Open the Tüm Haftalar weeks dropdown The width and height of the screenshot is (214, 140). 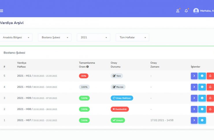pos(132,37)
